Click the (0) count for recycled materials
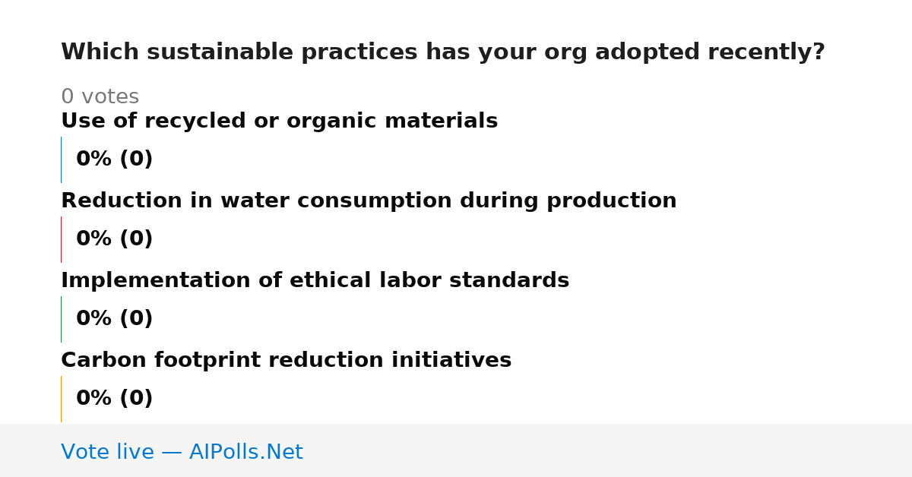The width and height of the screenshot is (912, 477). (136, 160)
